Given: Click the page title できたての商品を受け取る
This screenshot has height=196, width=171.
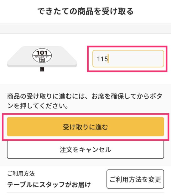Looking at the screenshot, I should pos(85,11).
